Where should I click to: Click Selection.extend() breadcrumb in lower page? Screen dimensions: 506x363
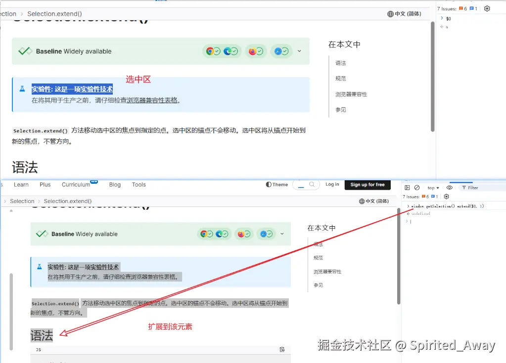pyautogui.click(x=68, y=201)
